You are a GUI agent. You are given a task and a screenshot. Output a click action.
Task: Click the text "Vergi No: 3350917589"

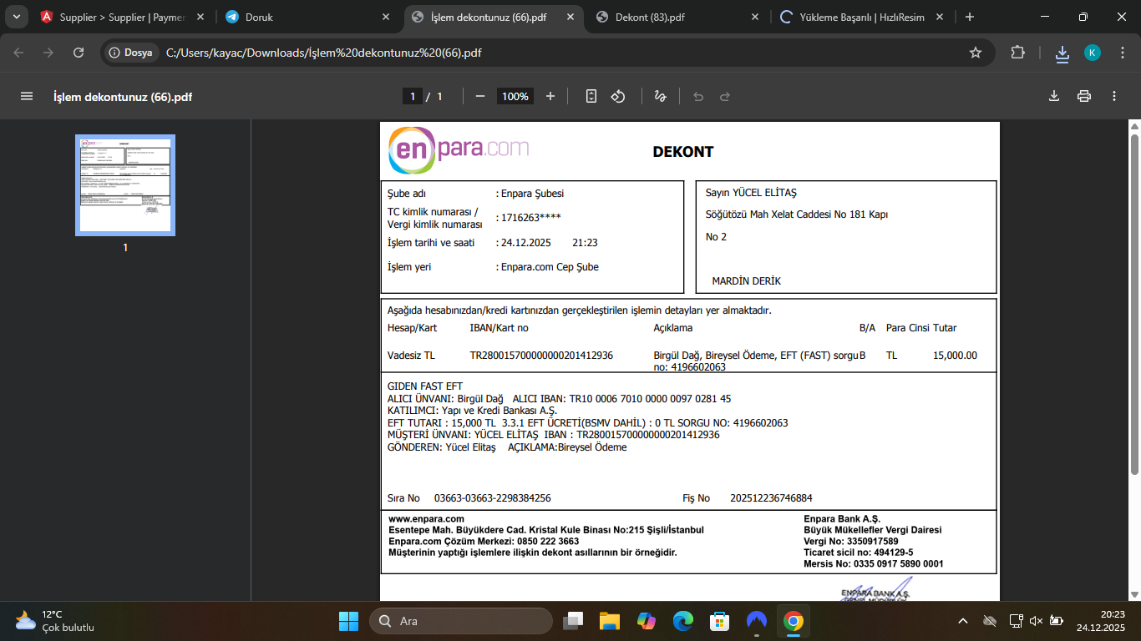[851, 542]
